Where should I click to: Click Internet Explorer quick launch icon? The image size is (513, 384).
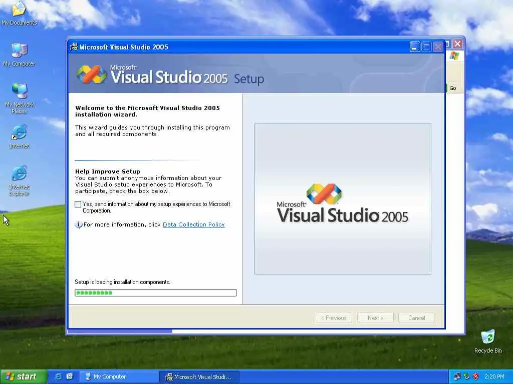[x=58, y=376]
